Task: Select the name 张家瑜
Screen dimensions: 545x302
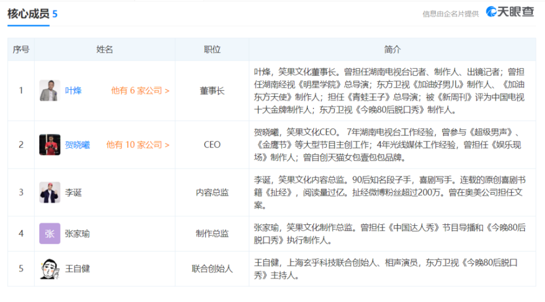Action: click(77, 233)
